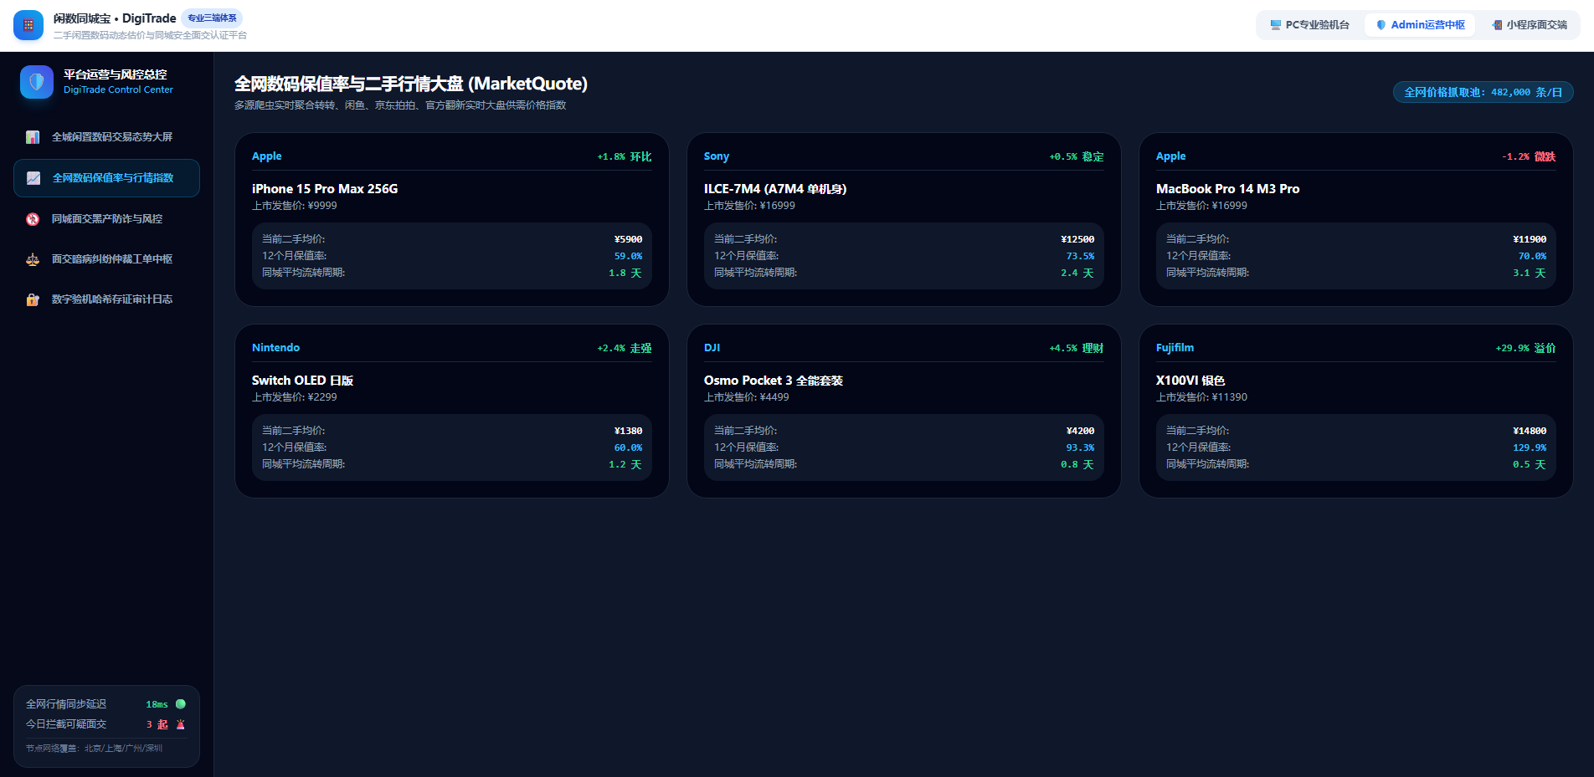Click the 节点网络覆盖 北京/上海/广州/深圳 text
The height and width of the screenshot is (777, 1594).
click(94, 749)
